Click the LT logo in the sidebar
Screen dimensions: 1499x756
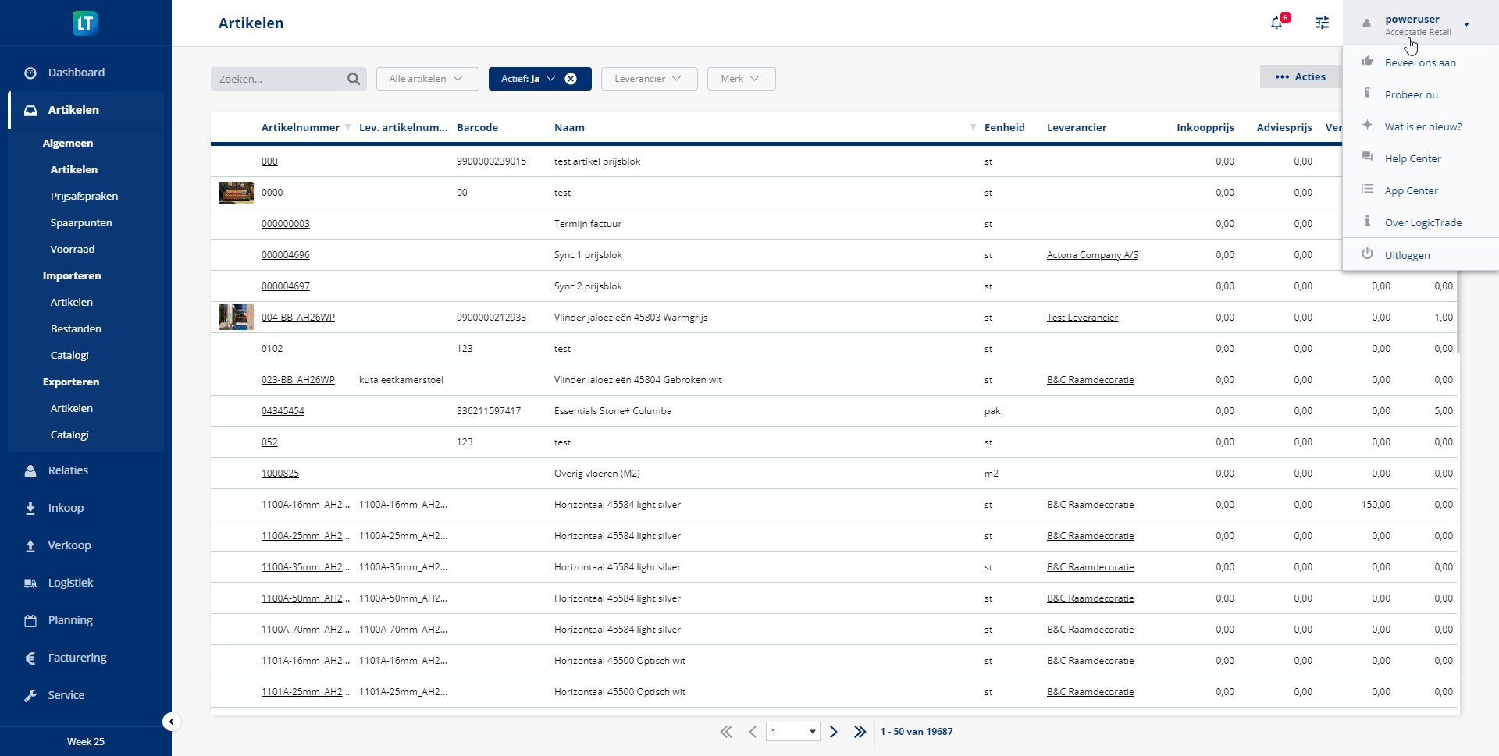tap(85, 23)
